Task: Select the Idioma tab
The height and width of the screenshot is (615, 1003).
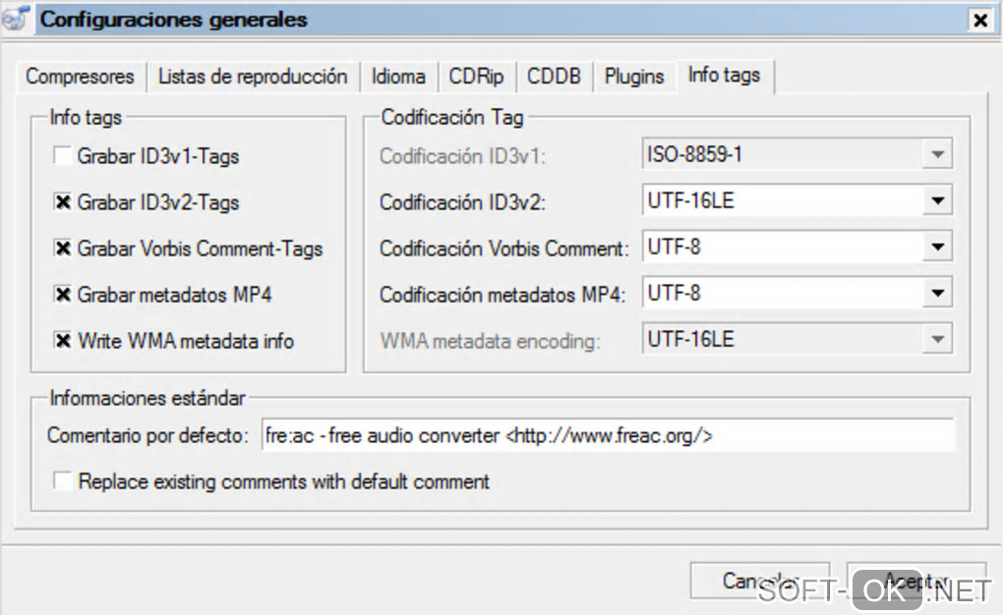Action: (398, 77)
